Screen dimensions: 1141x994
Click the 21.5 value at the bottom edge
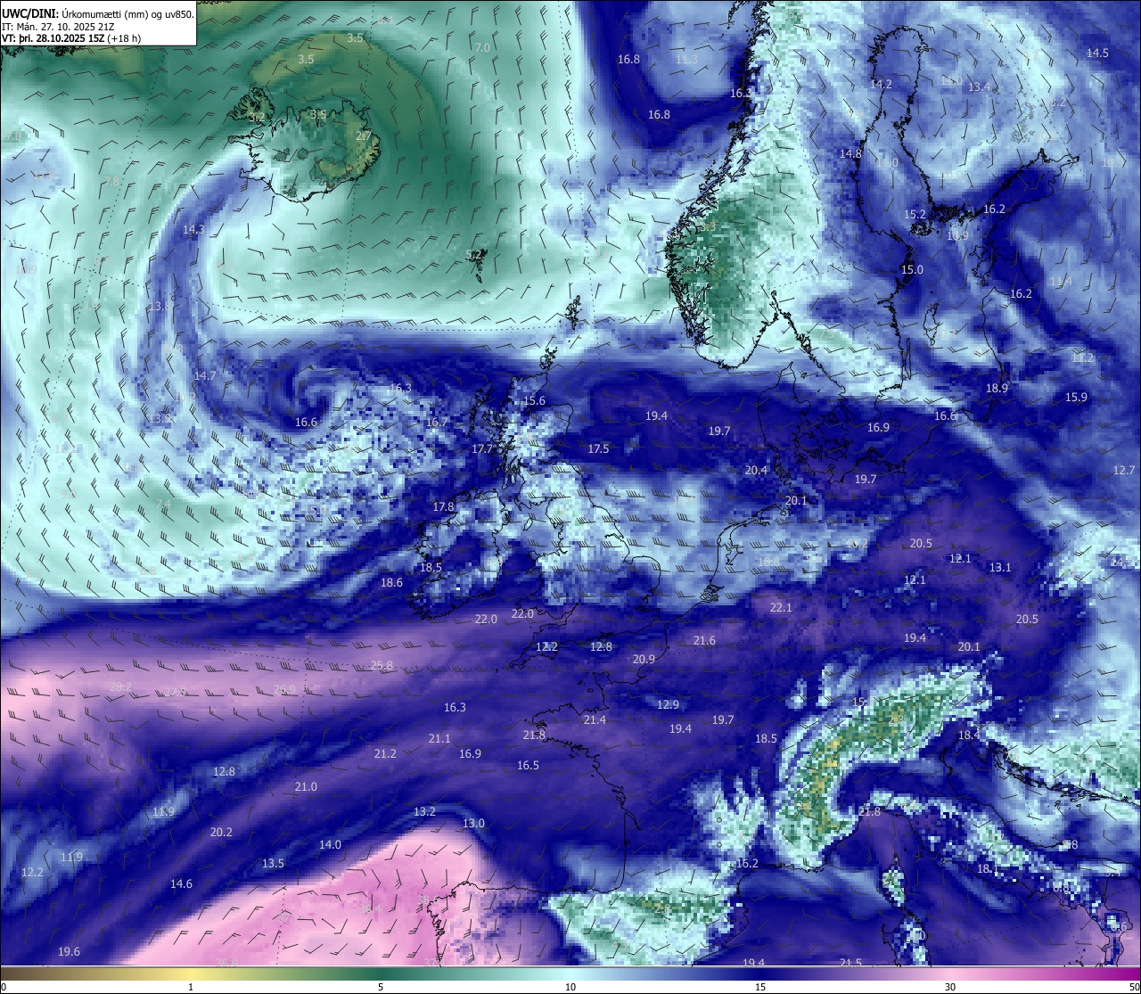click(x=850, y=963)
